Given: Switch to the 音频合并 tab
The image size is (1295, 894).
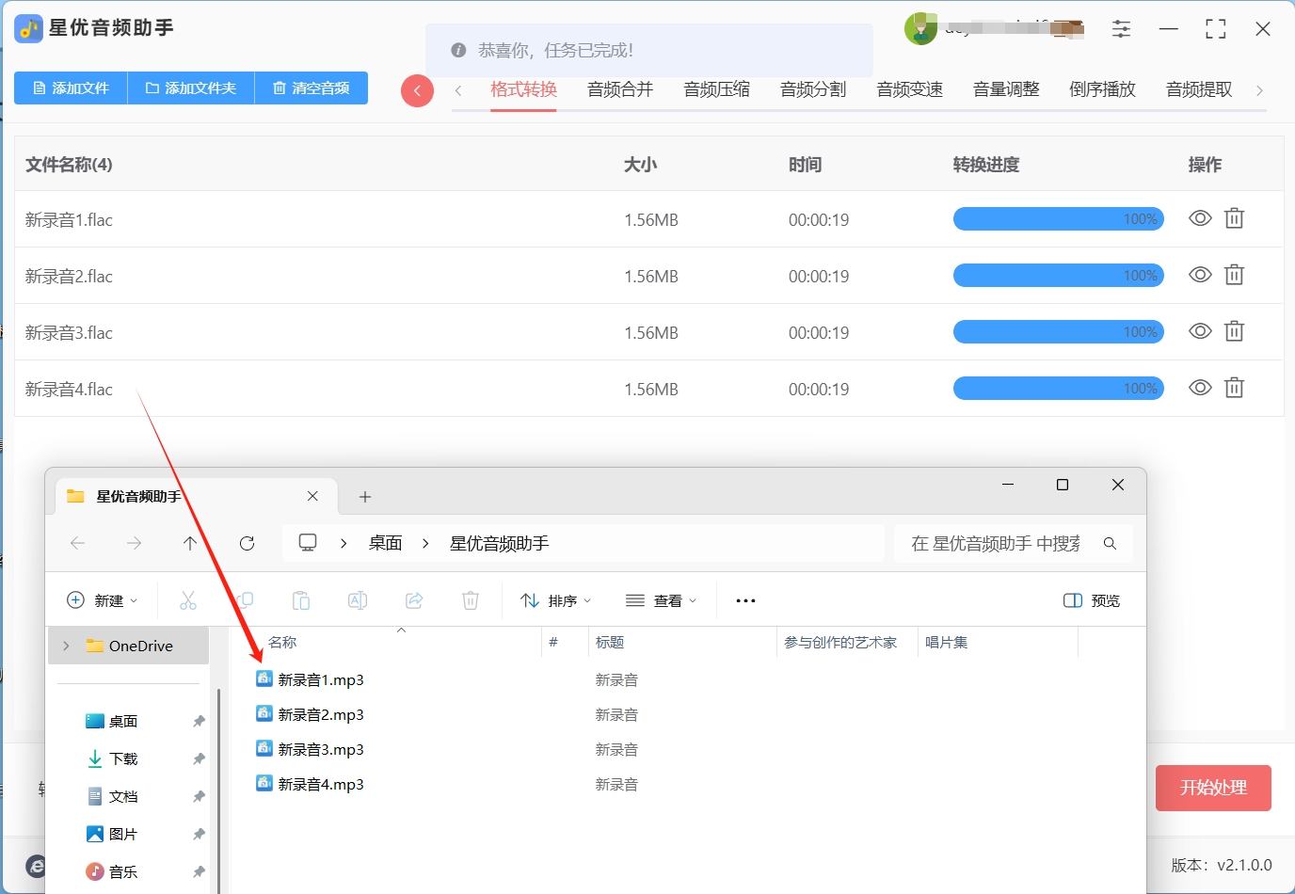Looking at the screenshot, I should [620, 89].
